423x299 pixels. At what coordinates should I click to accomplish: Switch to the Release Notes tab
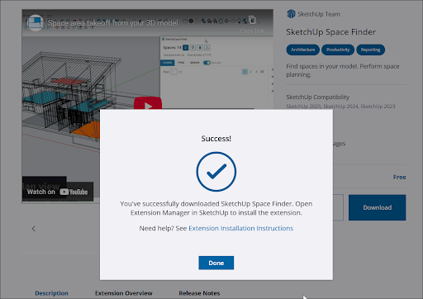tap(199, 293)
